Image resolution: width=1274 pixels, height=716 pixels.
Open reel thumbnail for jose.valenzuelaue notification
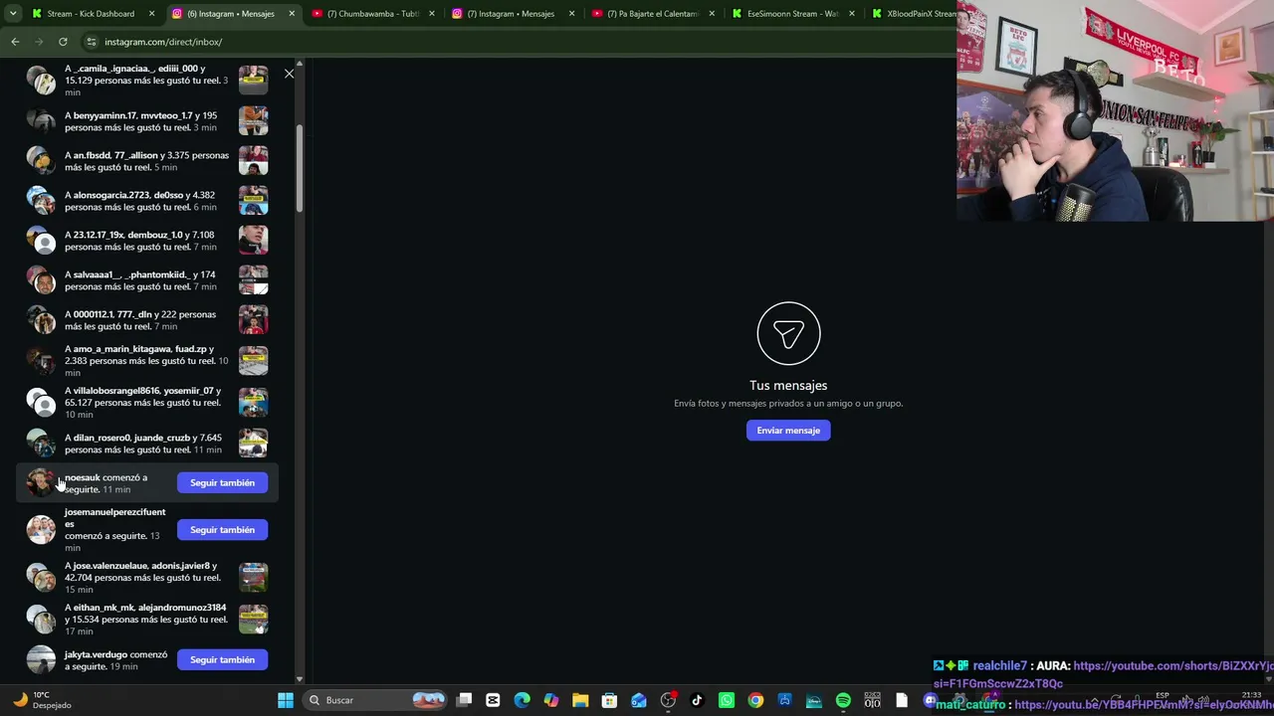pos(253,578)
